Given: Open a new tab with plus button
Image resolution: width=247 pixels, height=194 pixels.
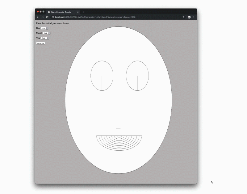Looking at the screenshot, I should coord(83,12).
